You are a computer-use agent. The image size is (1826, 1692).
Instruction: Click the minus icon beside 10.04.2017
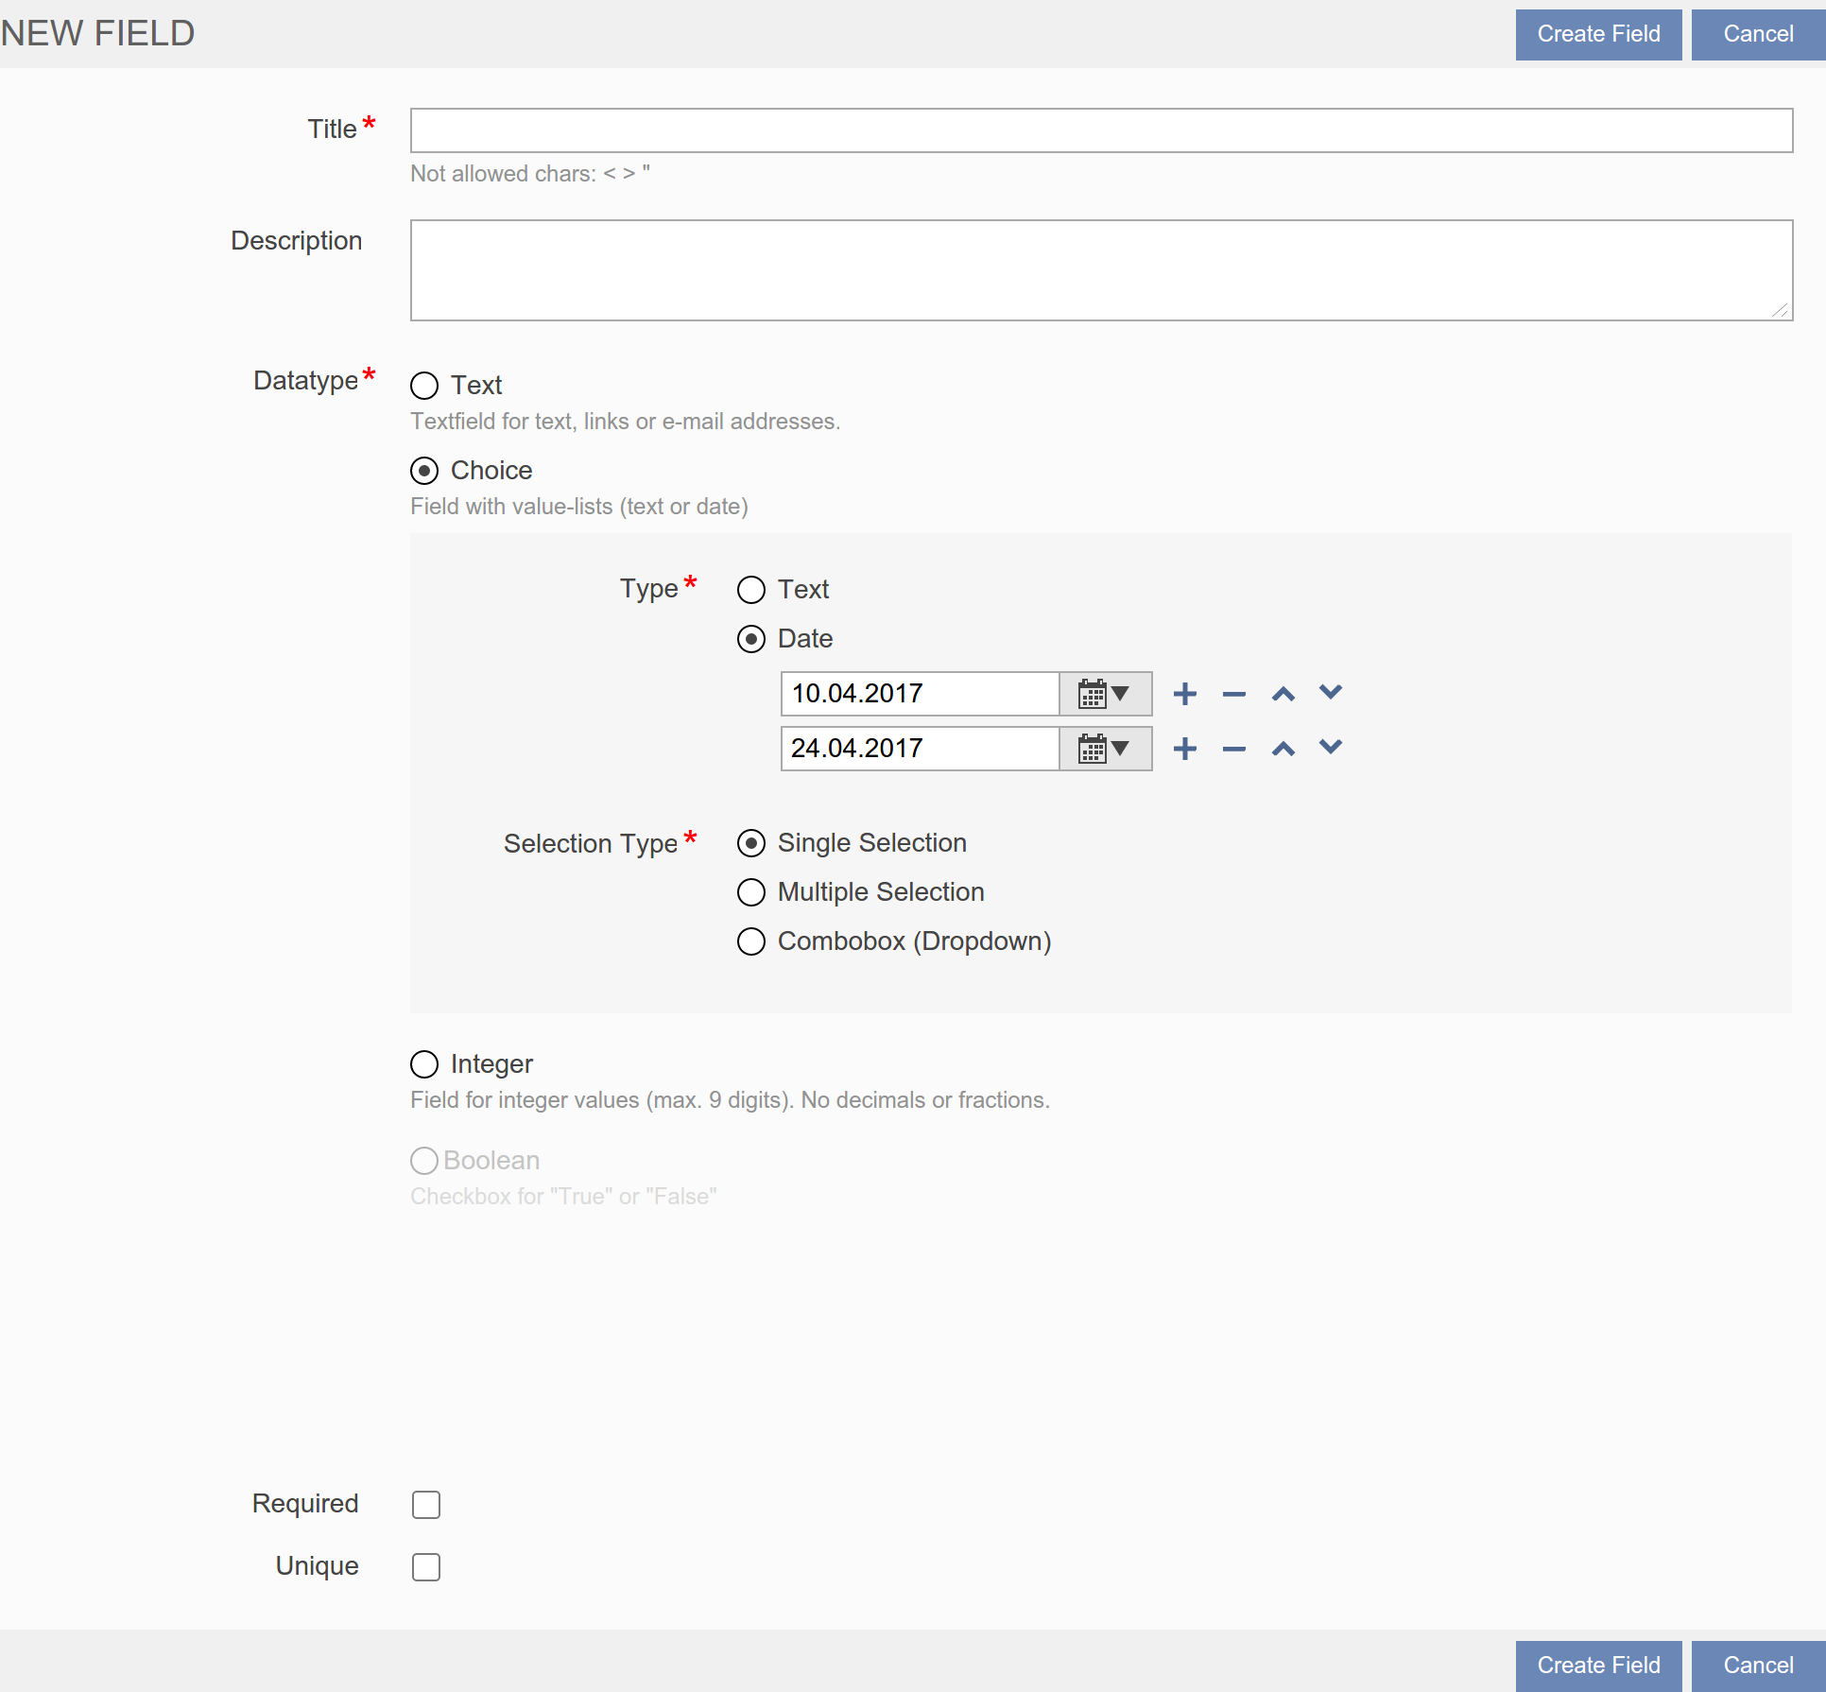click(1233, 695)
